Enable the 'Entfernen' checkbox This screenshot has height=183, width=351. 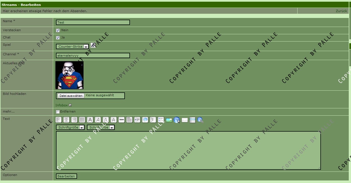coord(58,112)
